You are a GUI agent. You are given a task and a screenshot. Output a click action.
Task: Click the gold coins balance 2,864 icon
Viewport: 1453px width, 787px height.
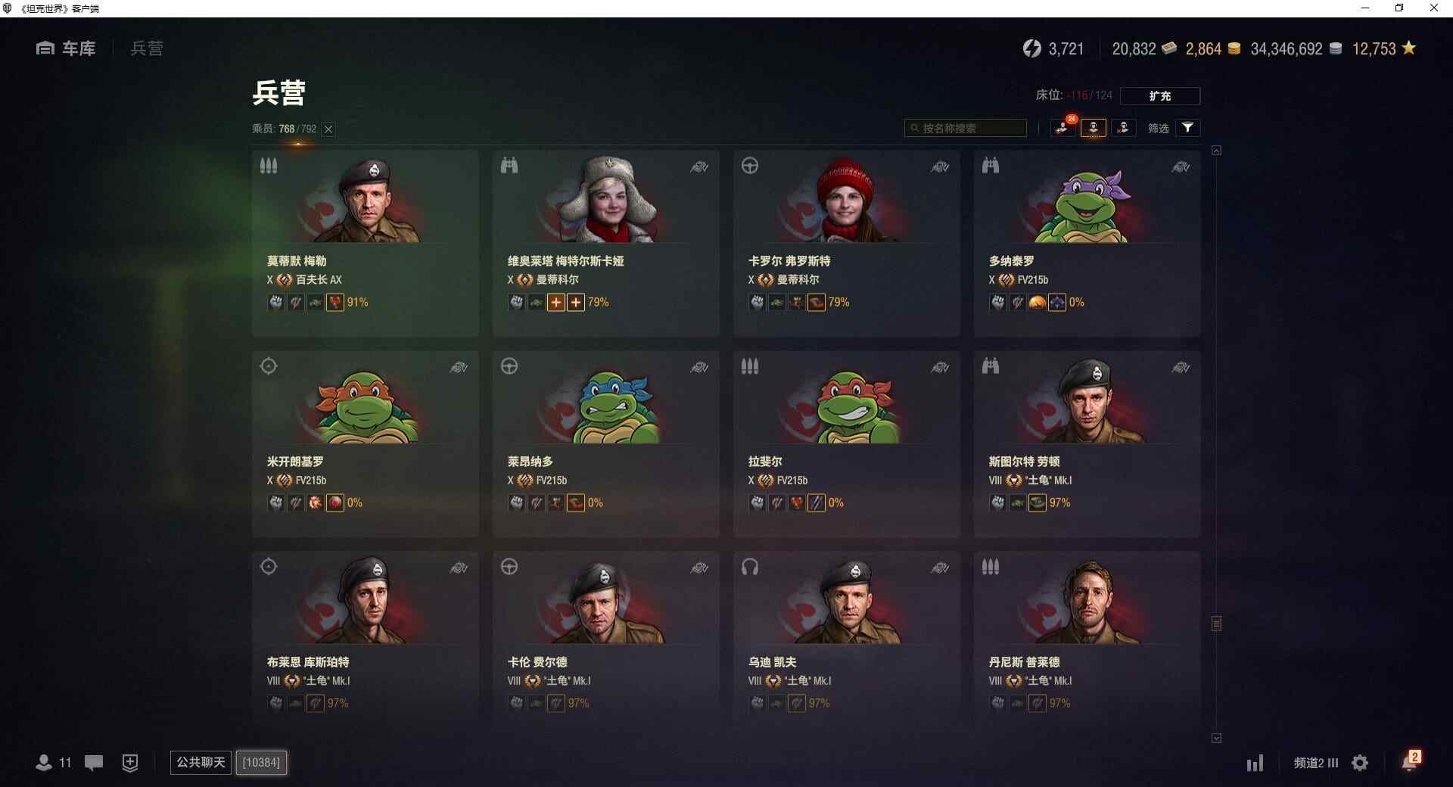[x=1234, y=48]
